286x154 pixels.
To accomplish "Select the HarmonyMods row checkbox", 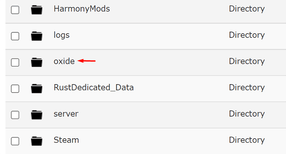I will [x=15, y=10].
